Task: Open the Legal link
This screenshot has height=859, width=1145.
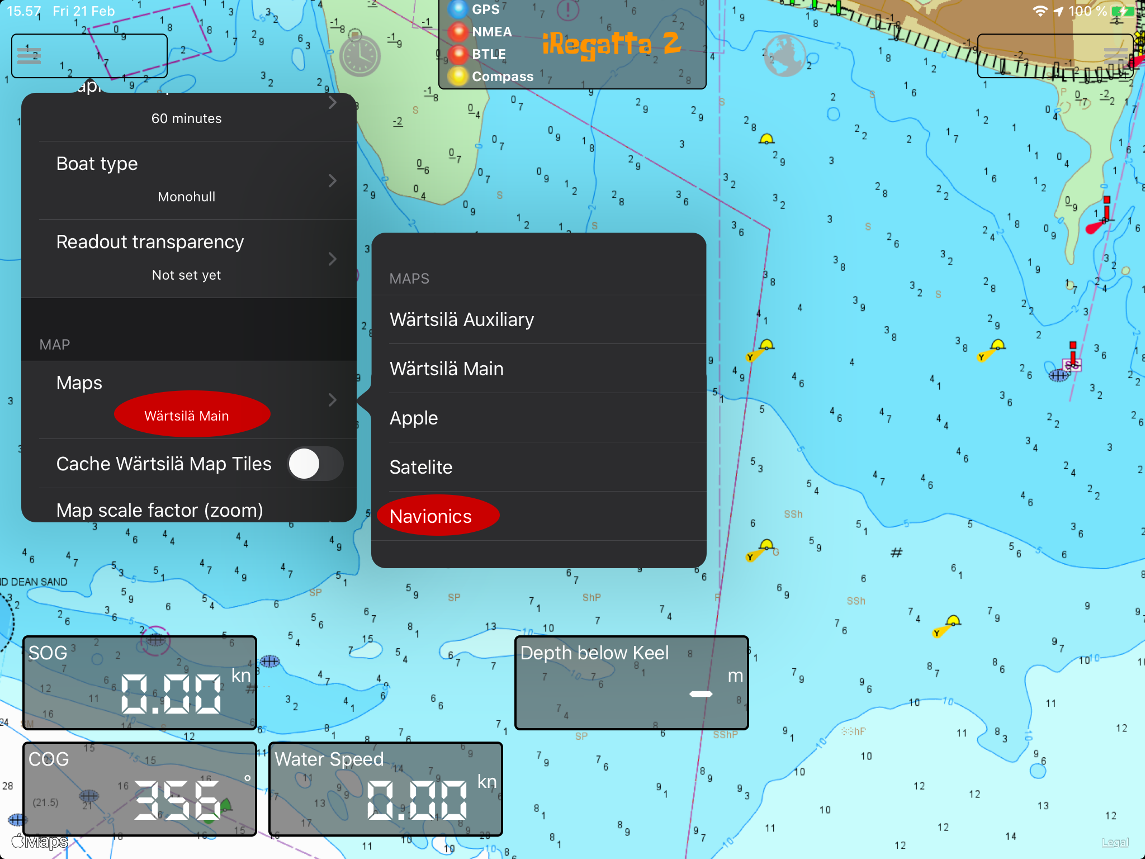Action: point(1115,842)
